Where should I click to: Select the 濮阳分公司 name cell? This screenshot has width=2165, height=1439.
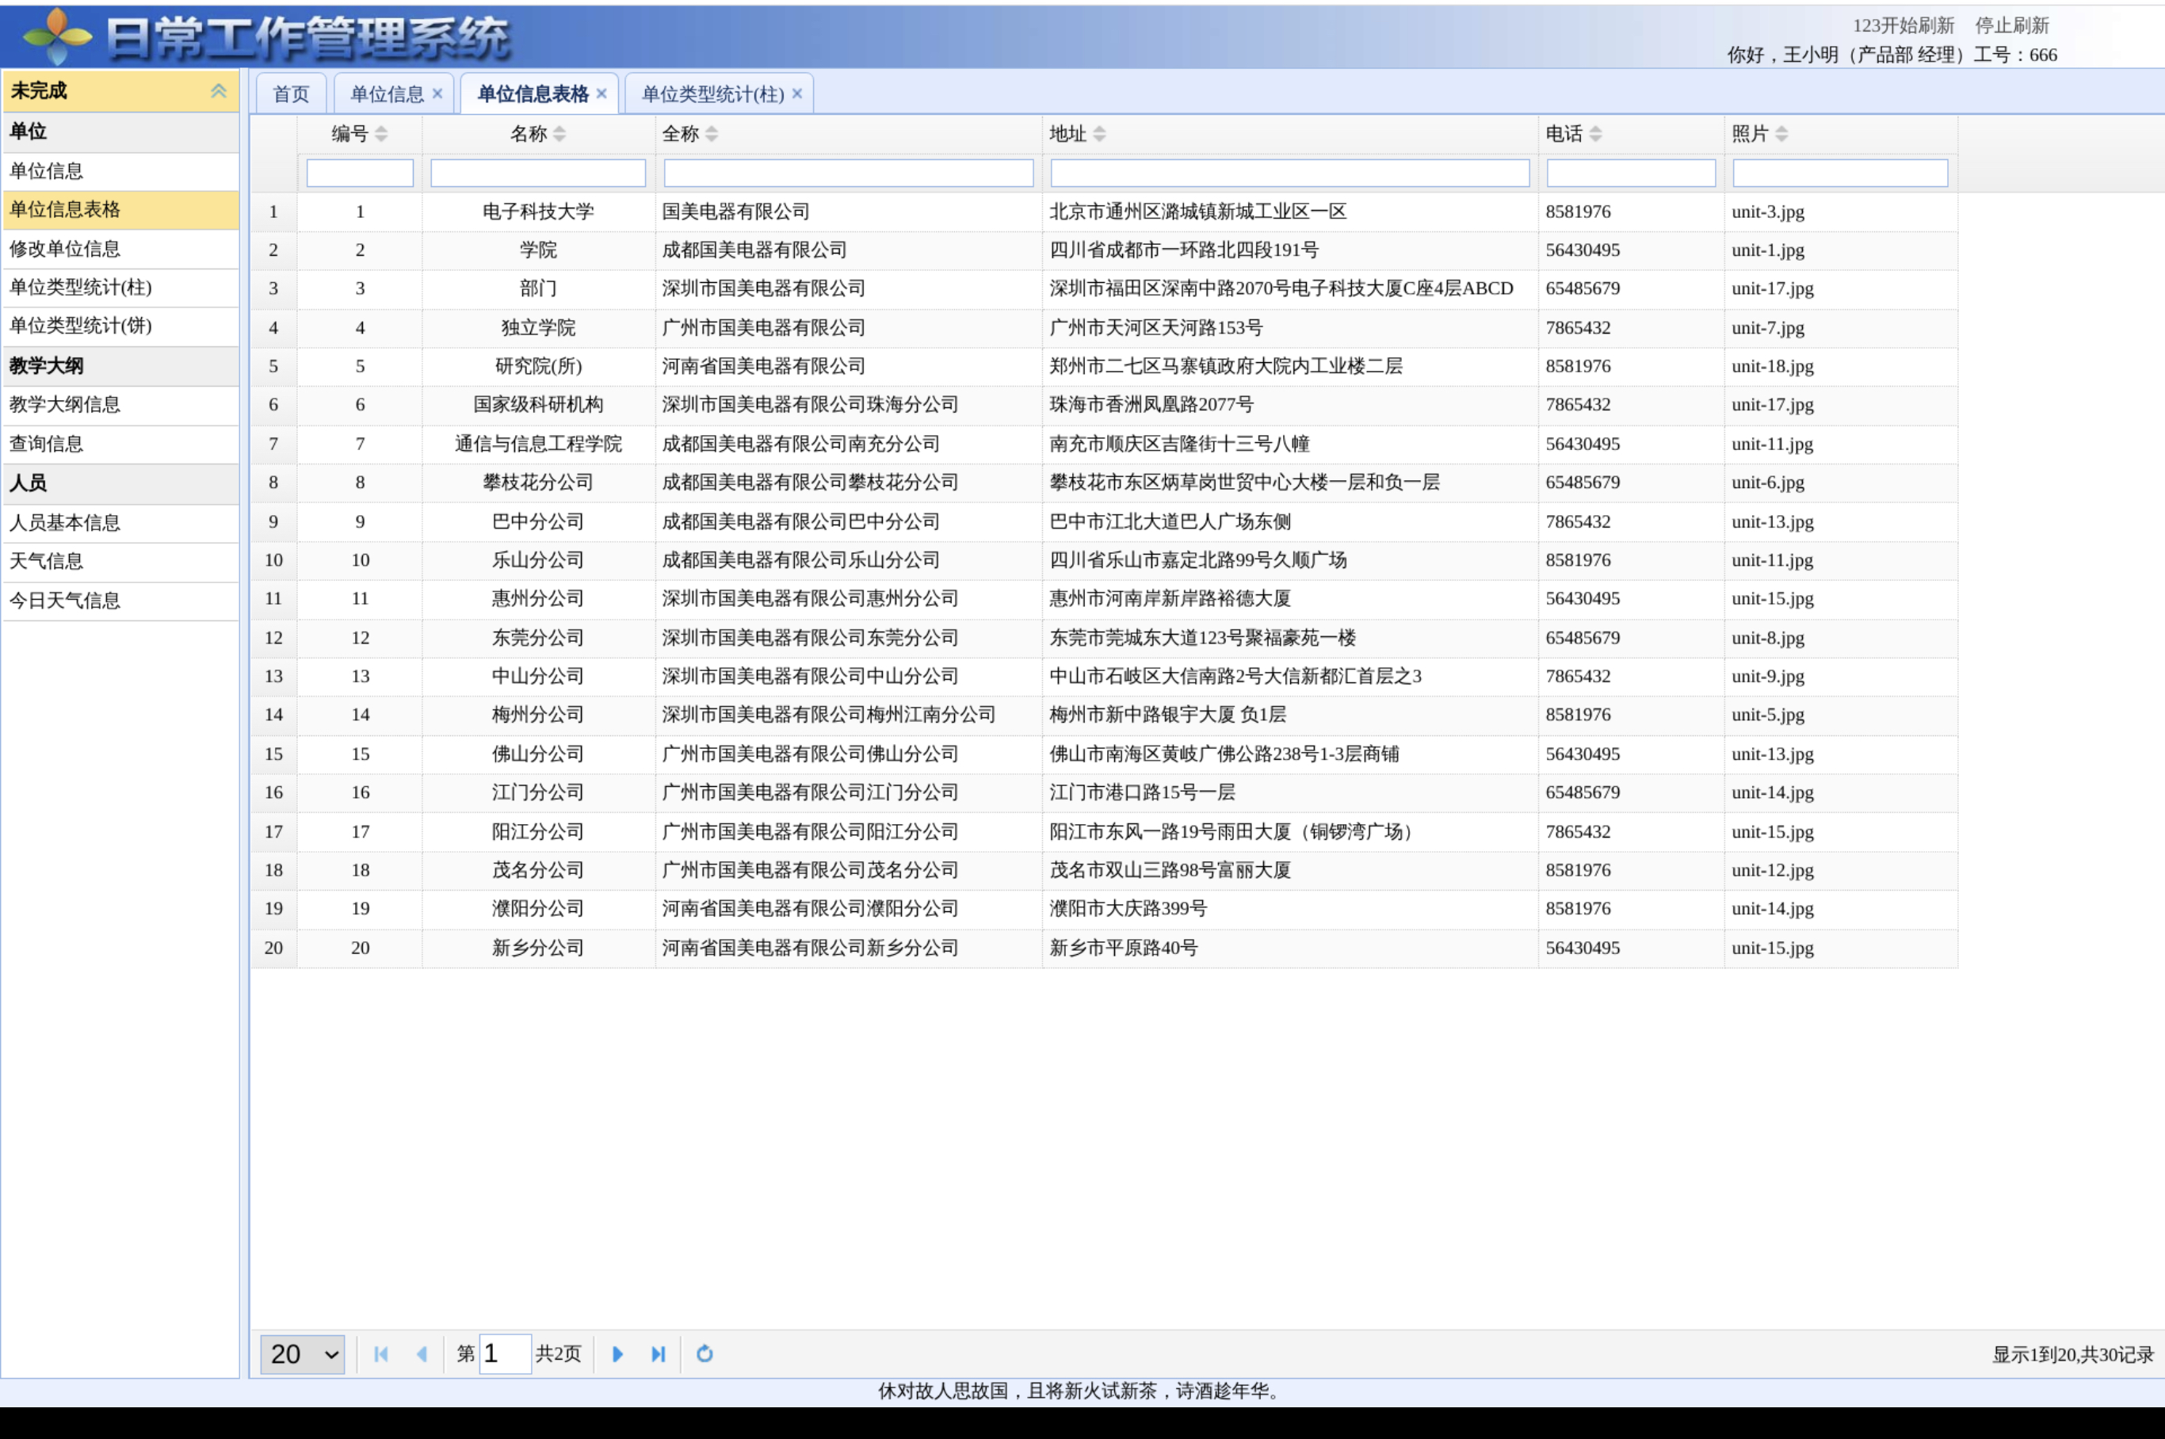pyautogui.click(x=539, y=910)
